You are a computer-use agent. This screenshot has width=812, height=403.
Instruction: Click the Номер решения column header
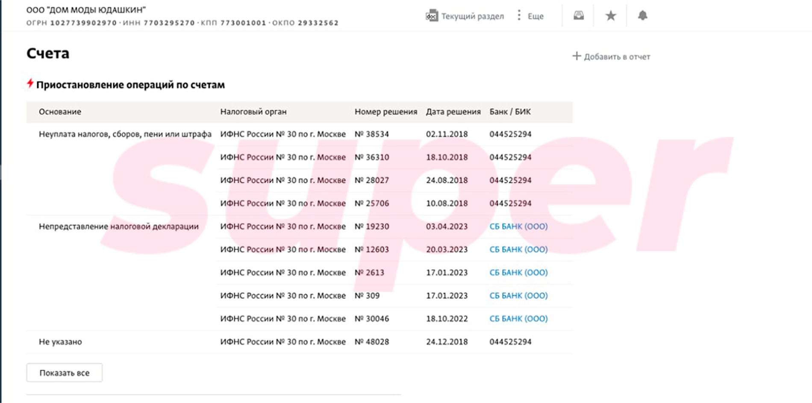[x=385, y=112]
